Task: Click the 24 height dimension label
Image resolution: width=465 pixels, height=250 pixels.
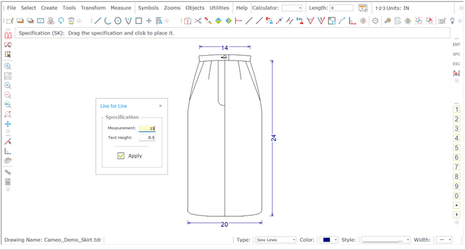Action: (x=274, y=138)
